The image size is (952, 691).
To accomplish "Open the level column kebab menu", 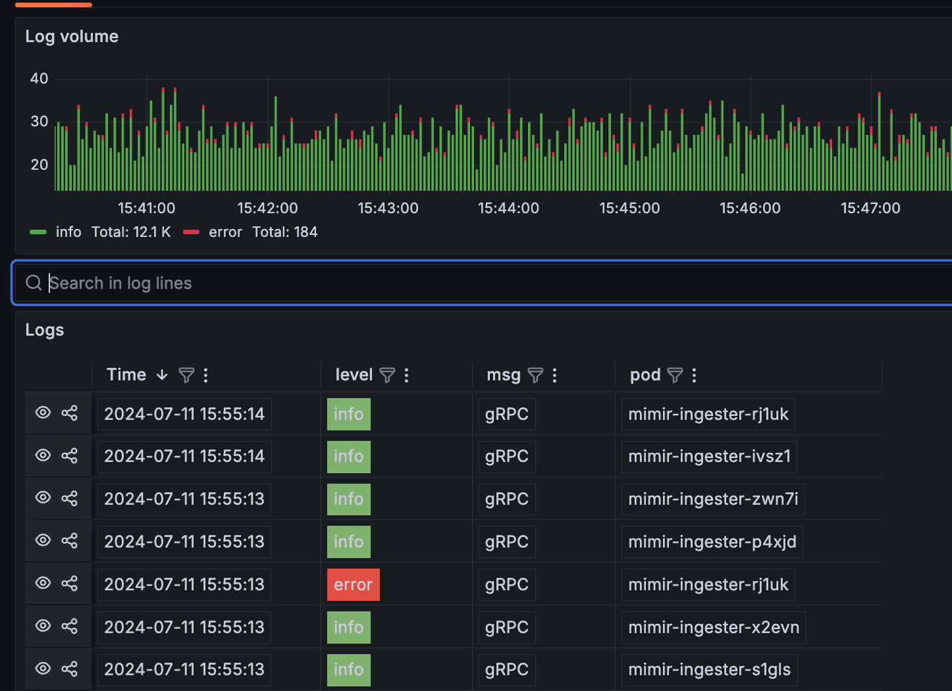I will (406, 375).
